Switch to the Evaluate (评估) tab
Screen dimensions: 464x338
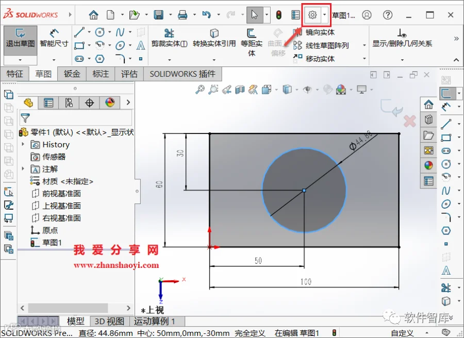(129, 74)
